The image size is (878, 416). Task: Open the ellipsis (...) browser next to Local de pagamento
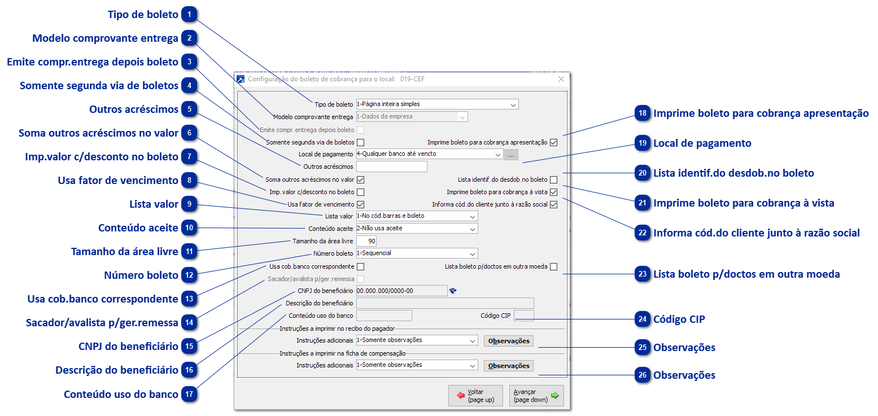tap(511, 154)
